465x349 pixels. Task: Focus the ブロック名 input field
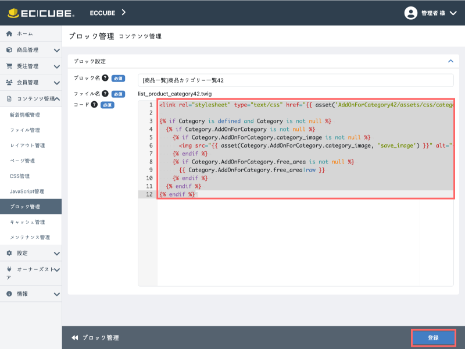tap(296, 80)
